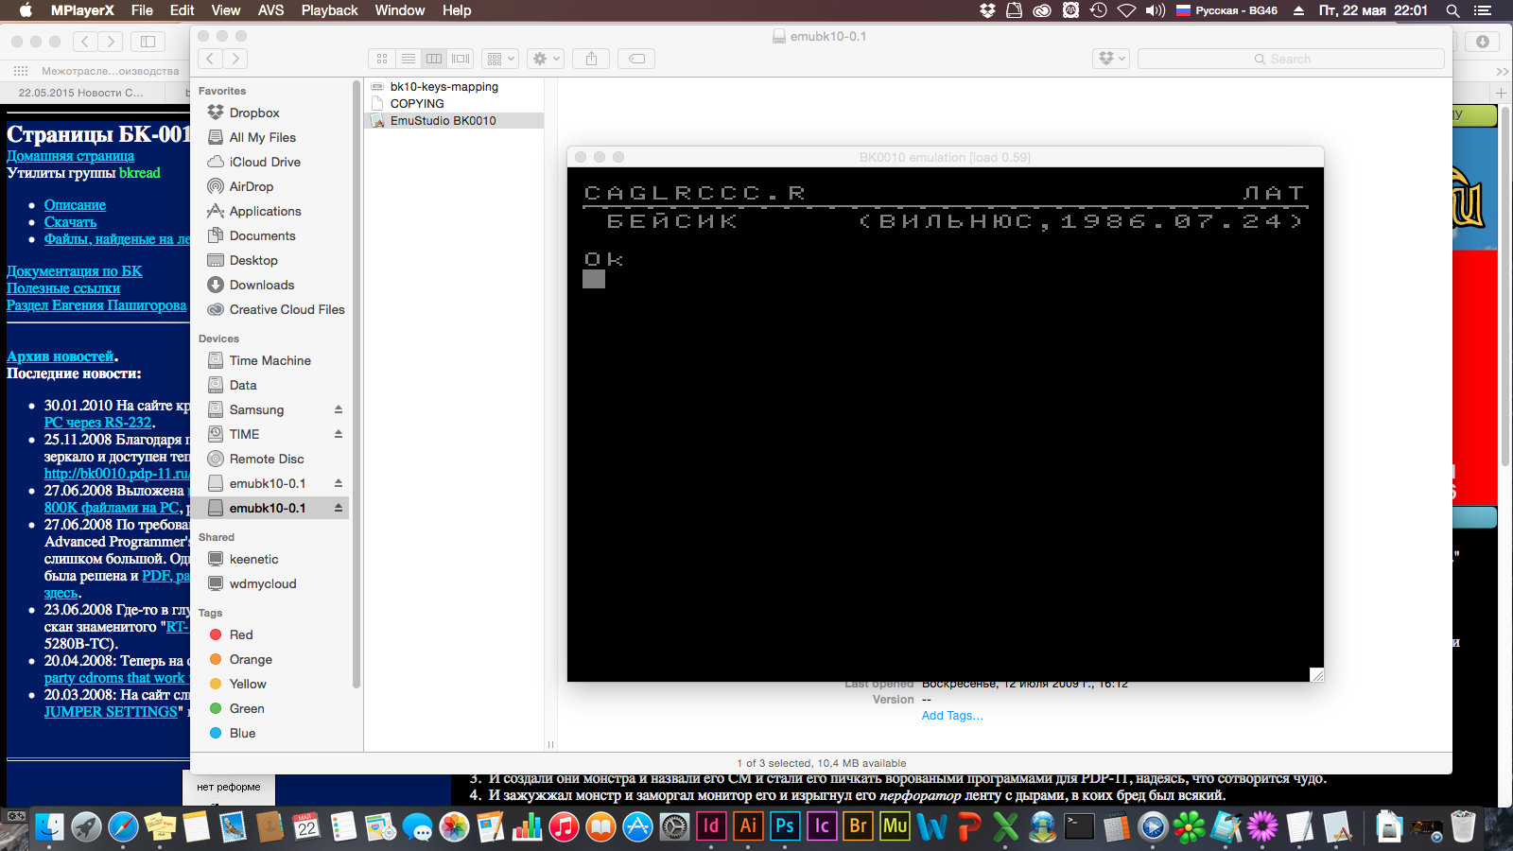Select the COPYING file
The width and height of the screenshot is (1513, 851).
pyautogui.click(x=417, y=103)
